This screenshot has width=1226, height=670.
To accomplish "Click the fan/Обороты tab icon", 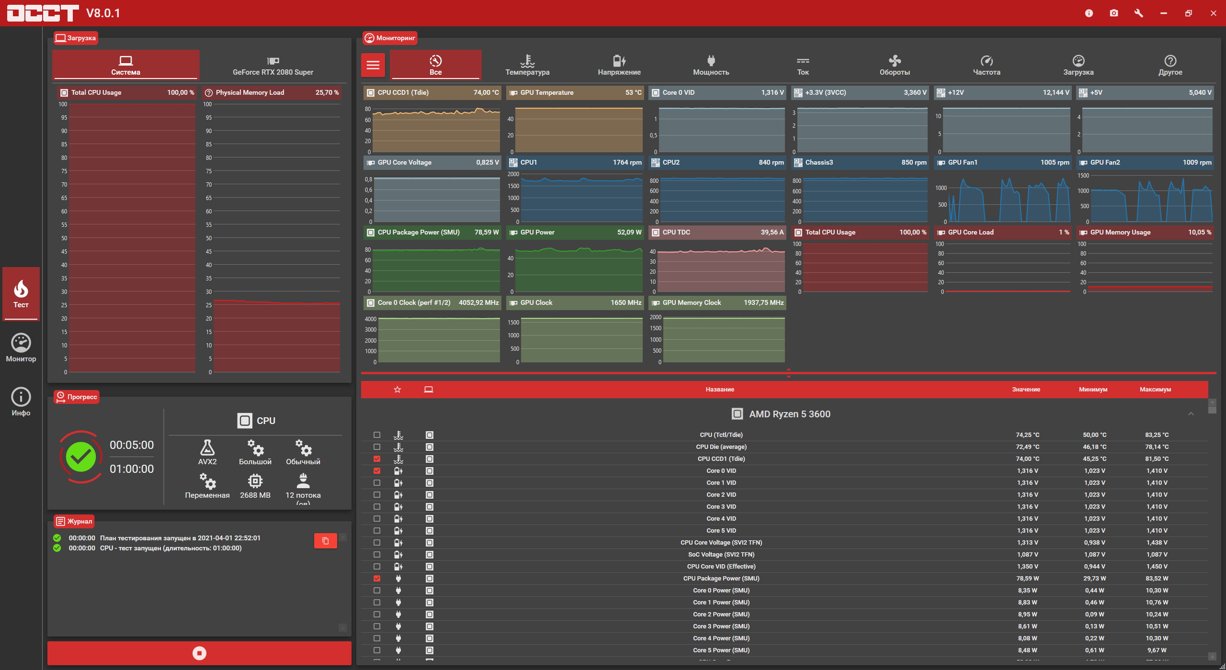I will click(x=893, y=61).
